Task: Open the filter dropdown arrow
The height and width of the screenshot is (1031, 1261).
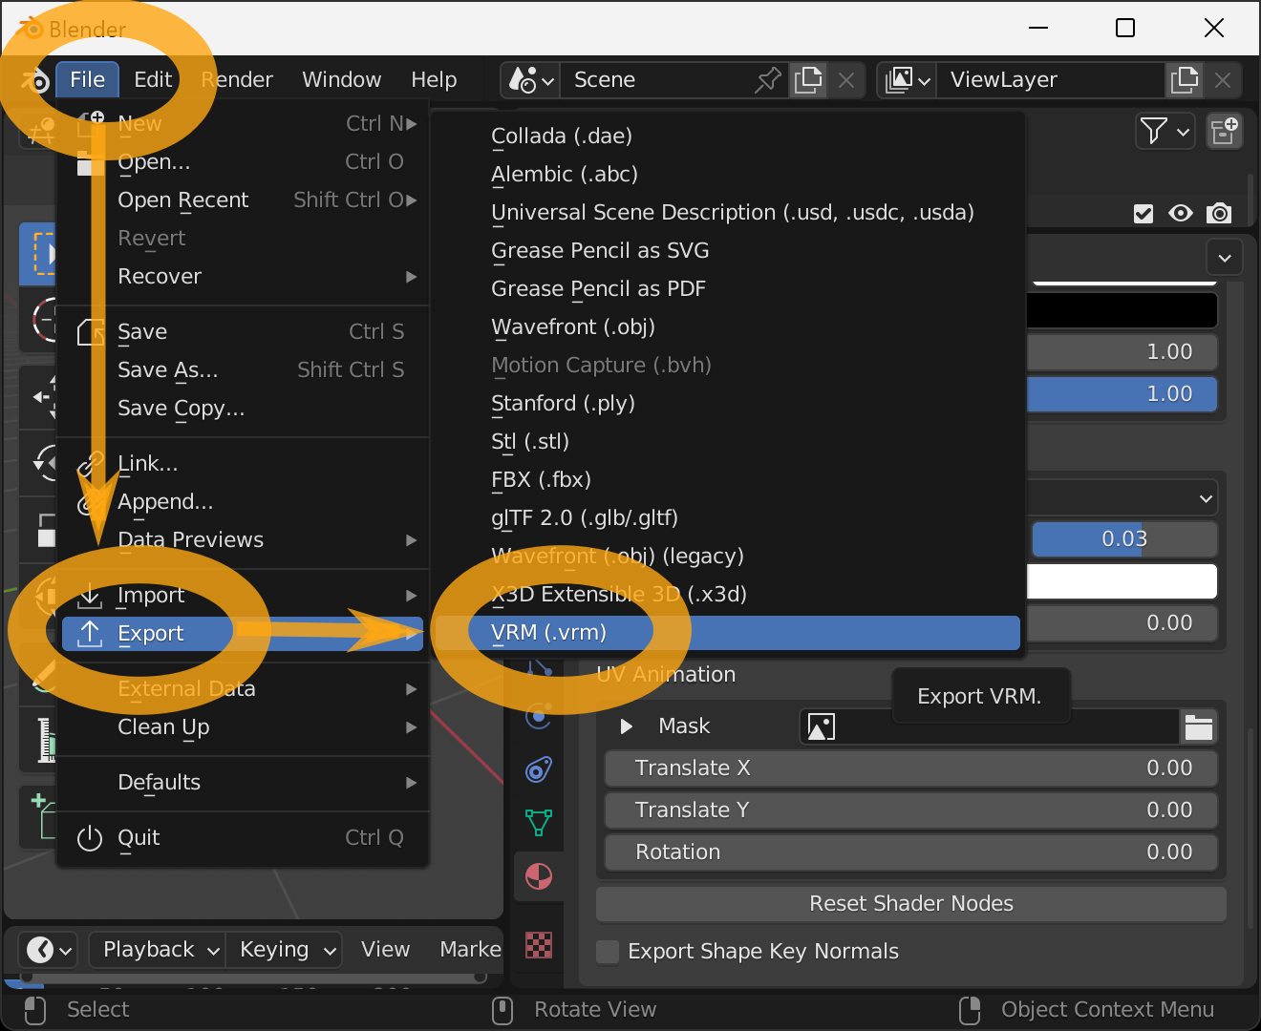Action: pos(1184,131)
